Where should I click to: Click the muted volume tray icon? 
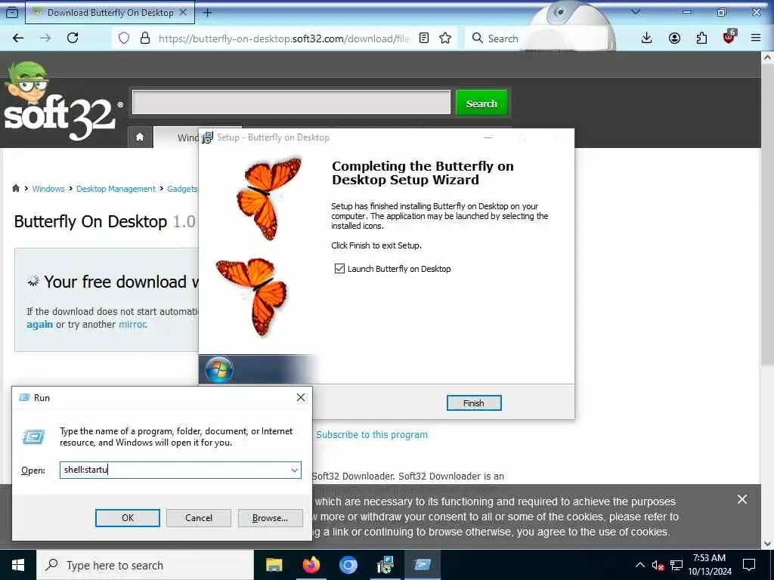pyautogui.click(x=658, y=566)
